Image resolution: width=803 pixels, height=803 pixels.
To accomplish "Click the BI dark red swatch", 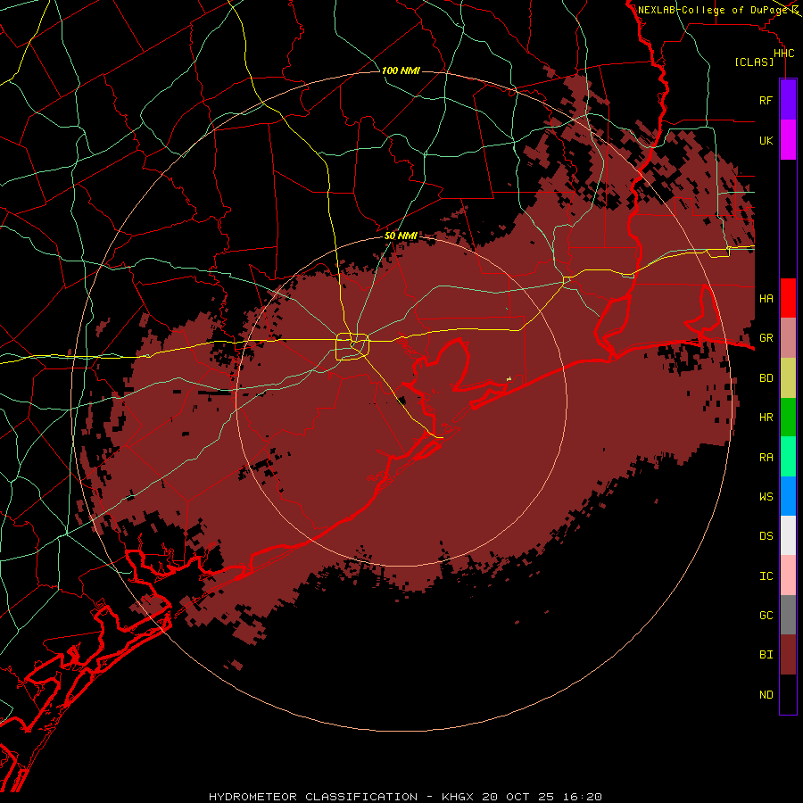I will pos(788,655).
